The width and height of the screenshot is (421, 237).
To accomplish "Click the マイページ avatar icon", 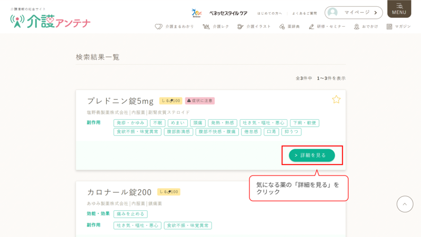I will coord(333,13).
